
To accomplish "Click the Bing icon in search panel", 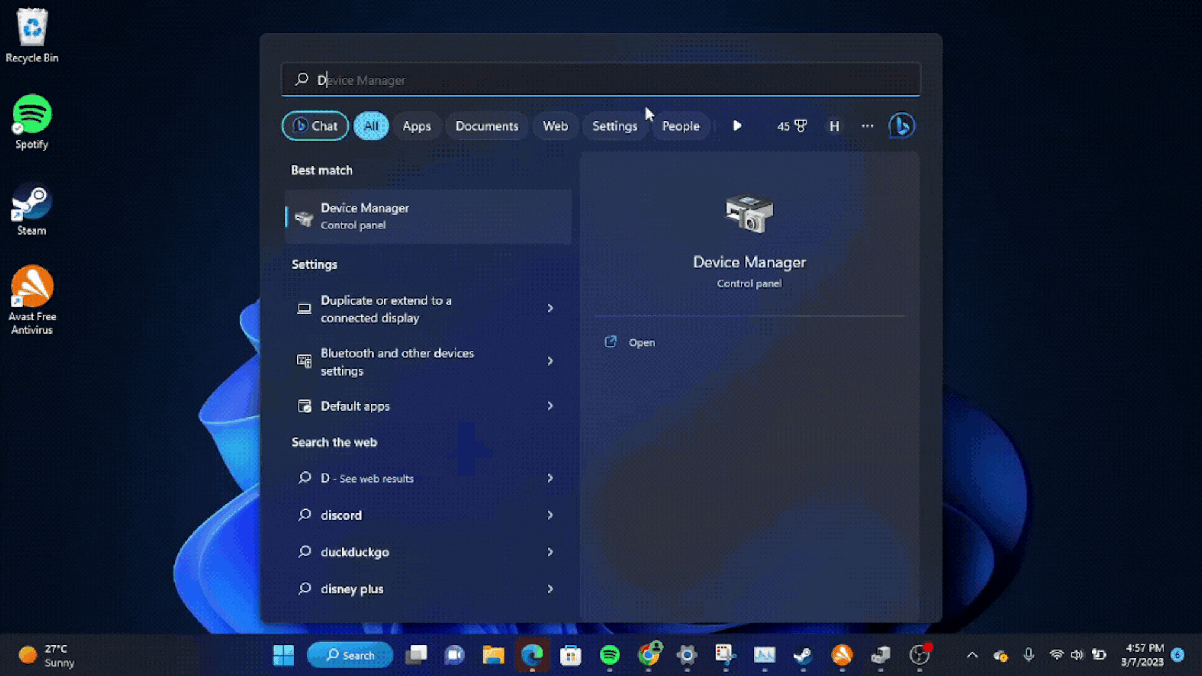I will pos(902,126).
